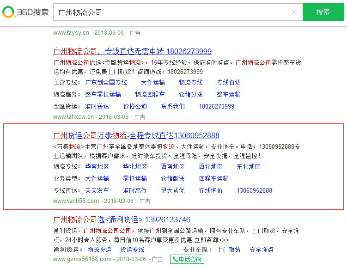The image size is (347, 268).
Task: Open the 上门取货 link under 专业车队
Action: (229, 250)
